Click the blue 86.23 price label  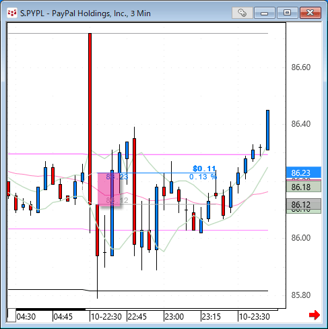(304, 173)
